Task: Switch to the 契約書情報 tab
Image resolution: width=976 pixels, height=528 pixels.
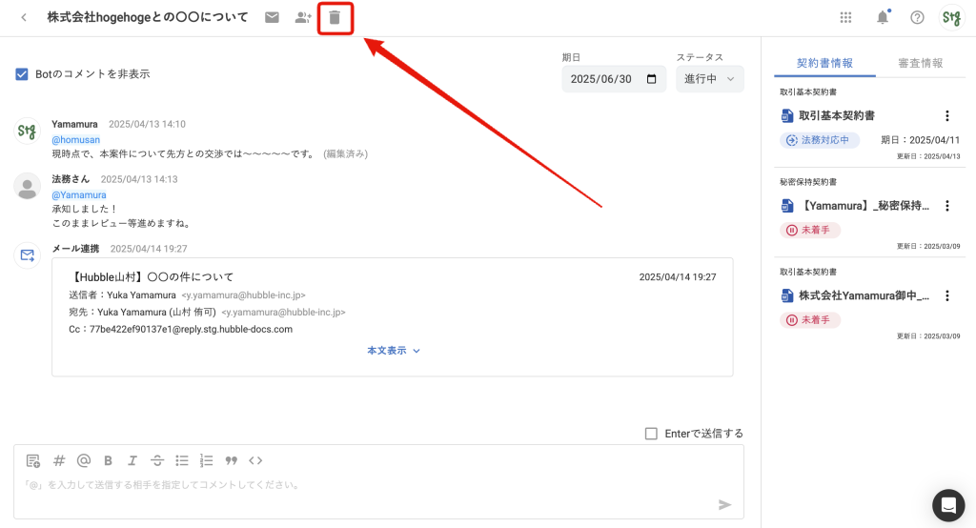Action: 824,63
